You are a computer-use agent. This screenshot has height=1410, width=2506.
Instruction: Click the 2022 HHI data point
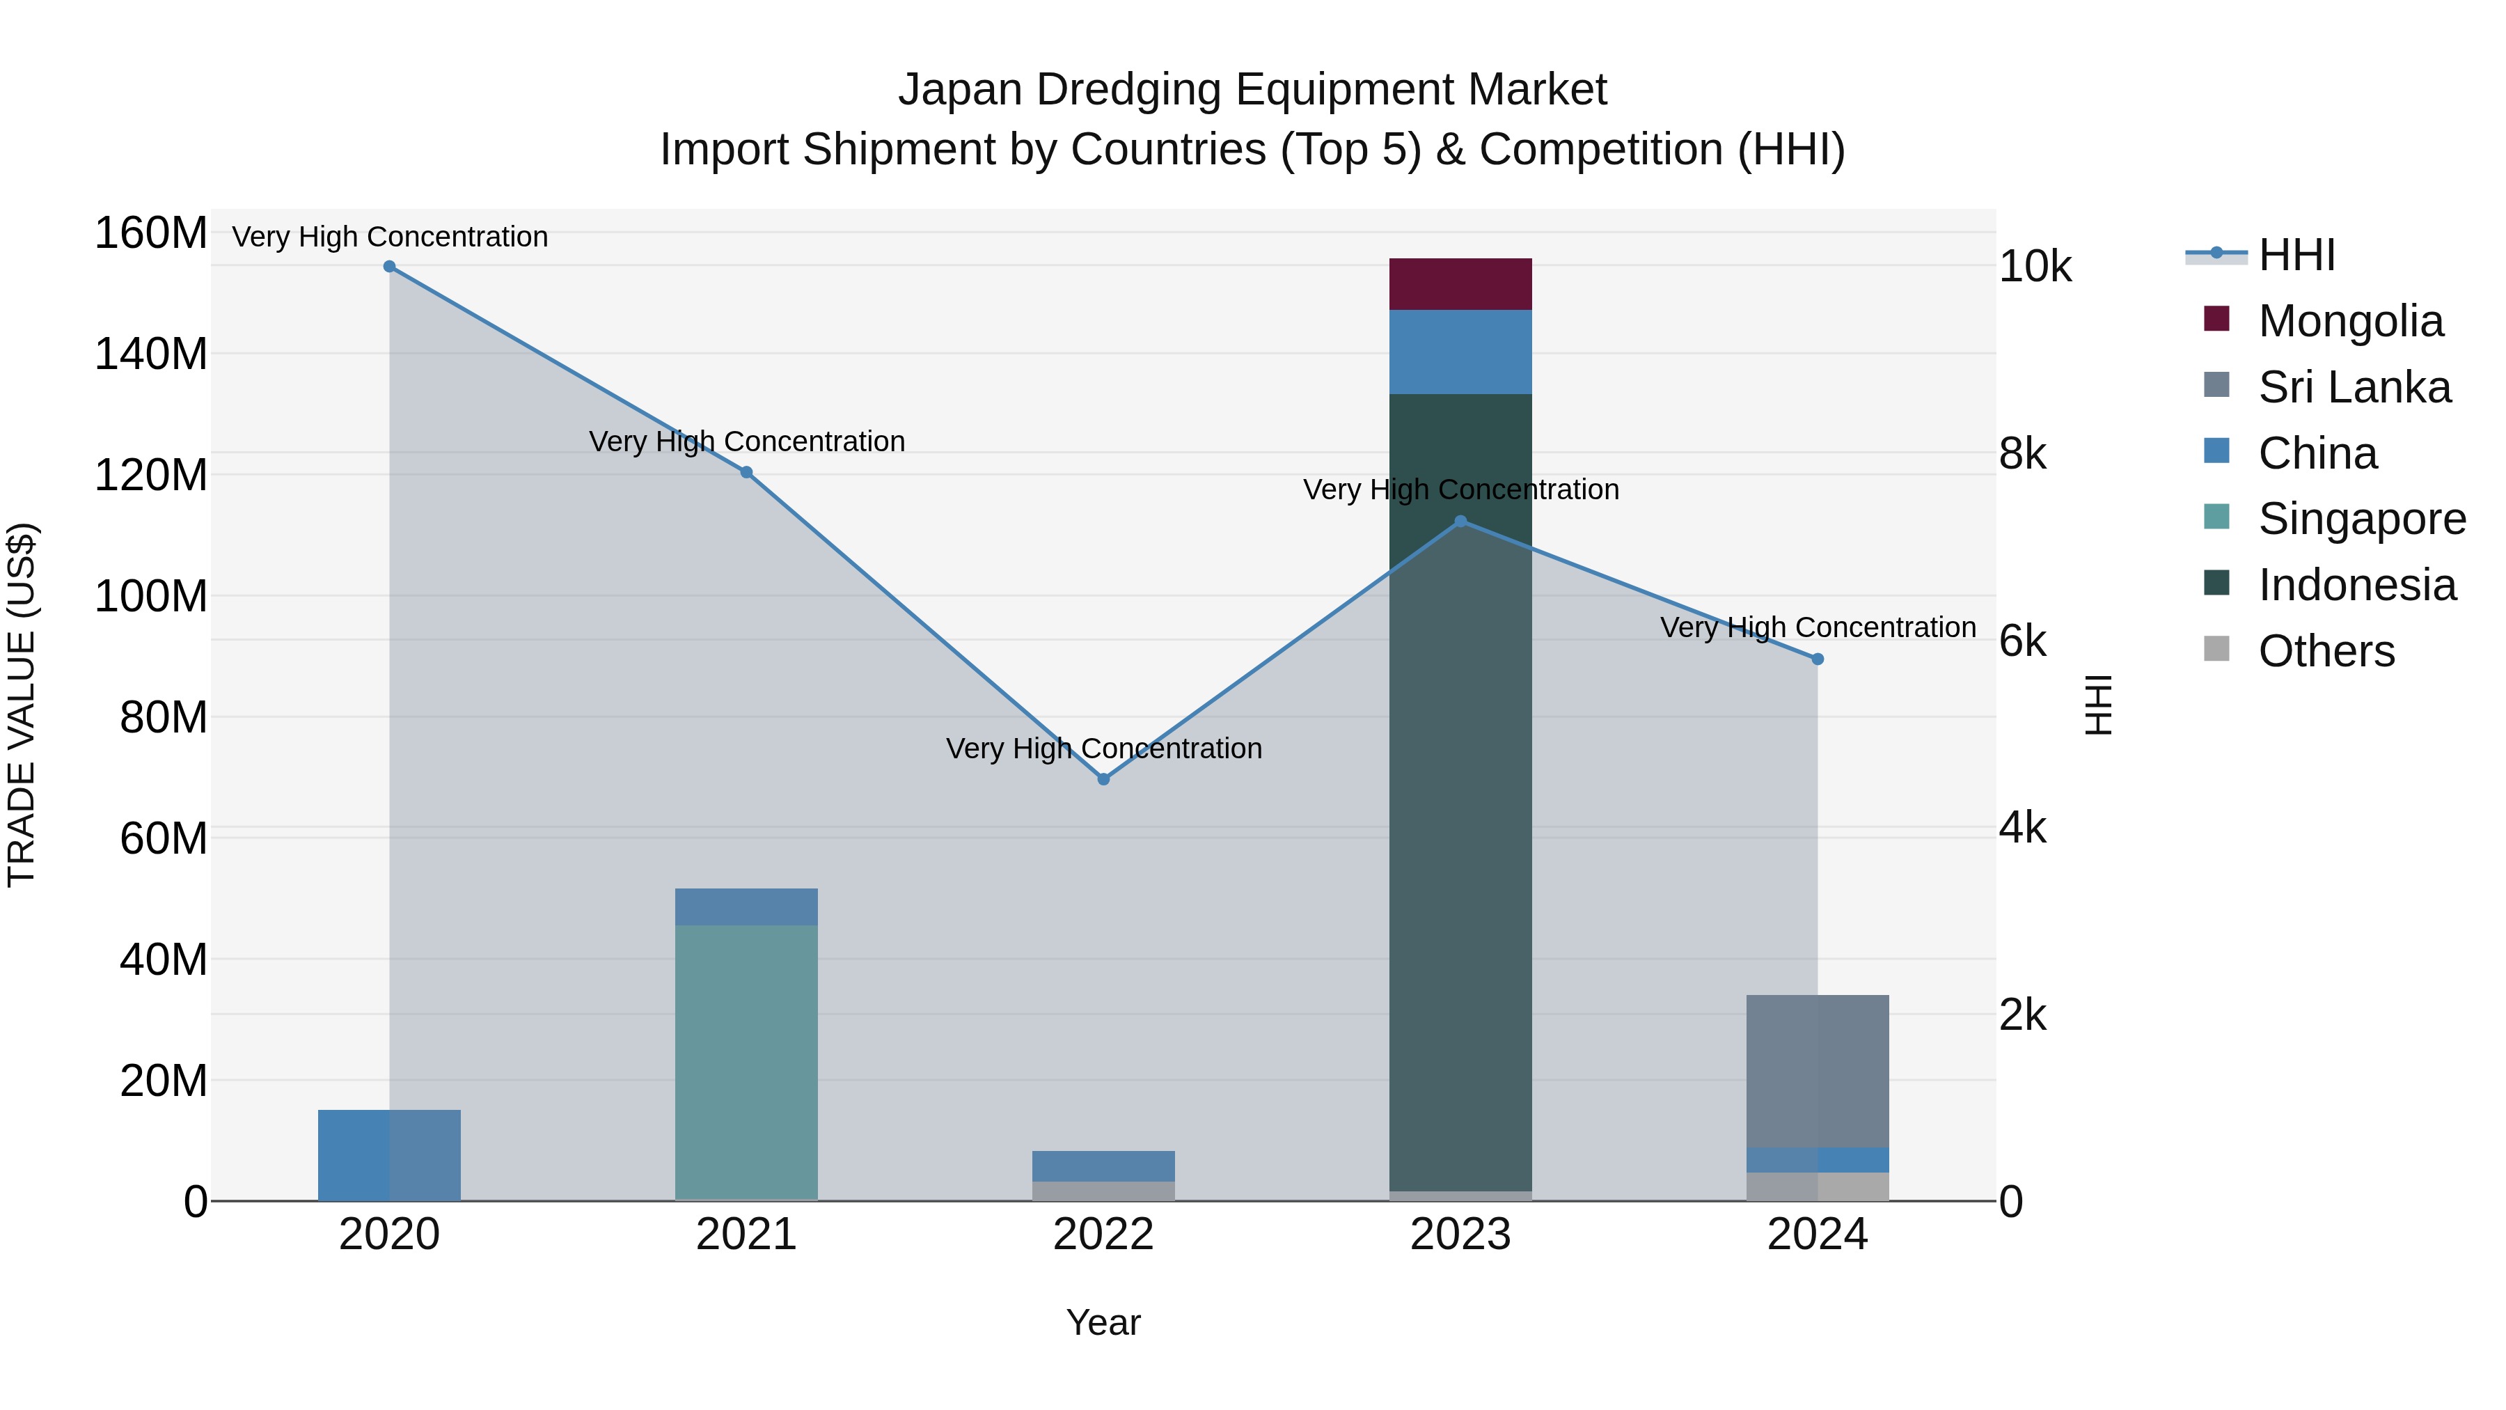coord(1103,779)
